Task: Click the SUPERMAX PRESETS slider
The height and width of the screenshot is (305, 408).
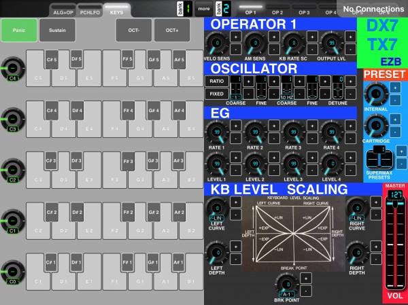Action: [x=379, y=158]
